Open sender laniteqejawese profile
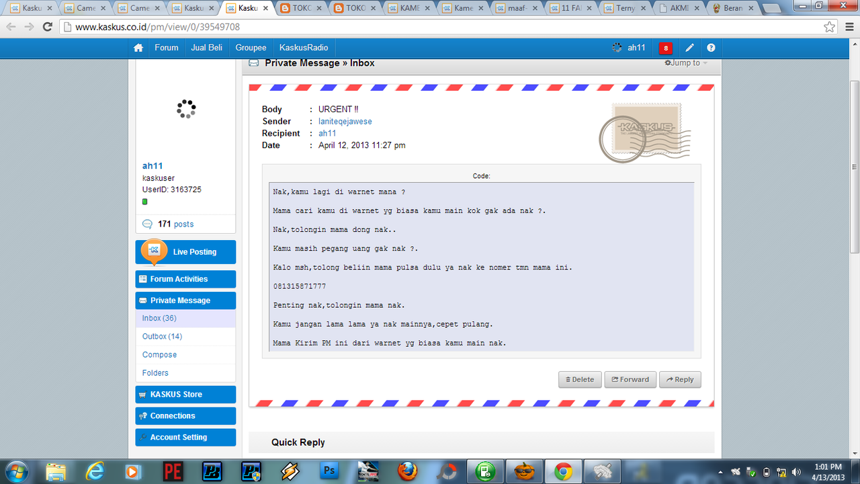The image size is (860, 484). pos(345,122)
